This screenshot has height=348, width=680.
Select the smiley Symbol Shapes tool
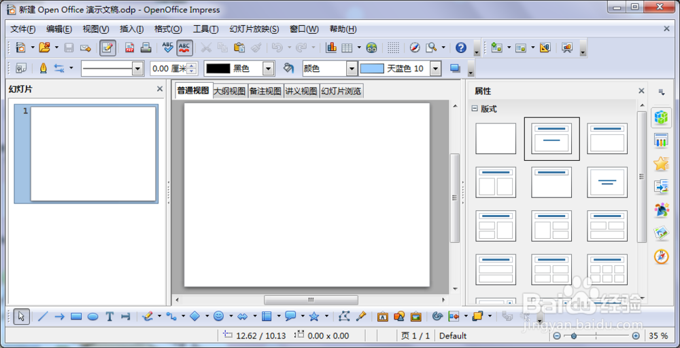coord(218,316)
